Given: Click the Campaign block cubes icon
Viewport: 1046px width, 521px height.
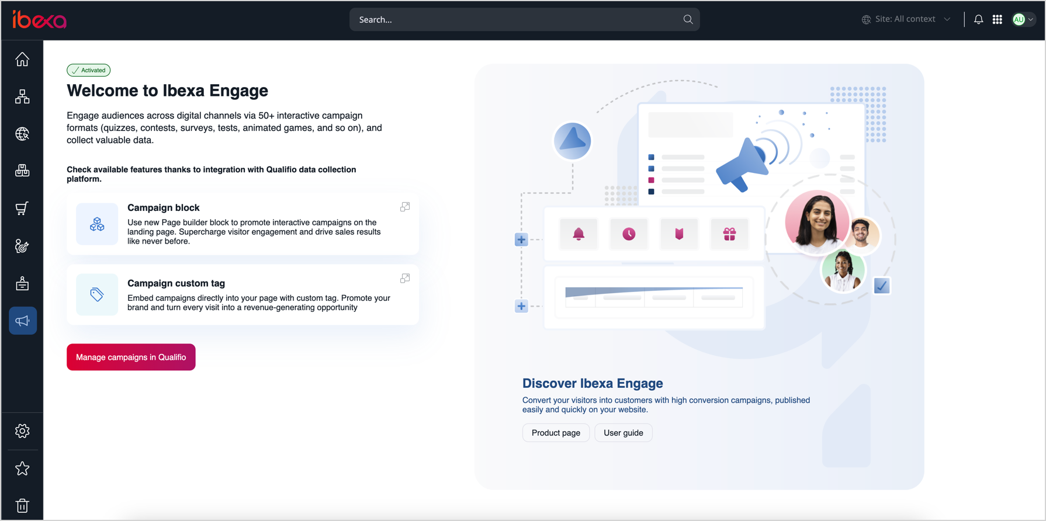Looking at the screenshot, I should pos(97,224).
